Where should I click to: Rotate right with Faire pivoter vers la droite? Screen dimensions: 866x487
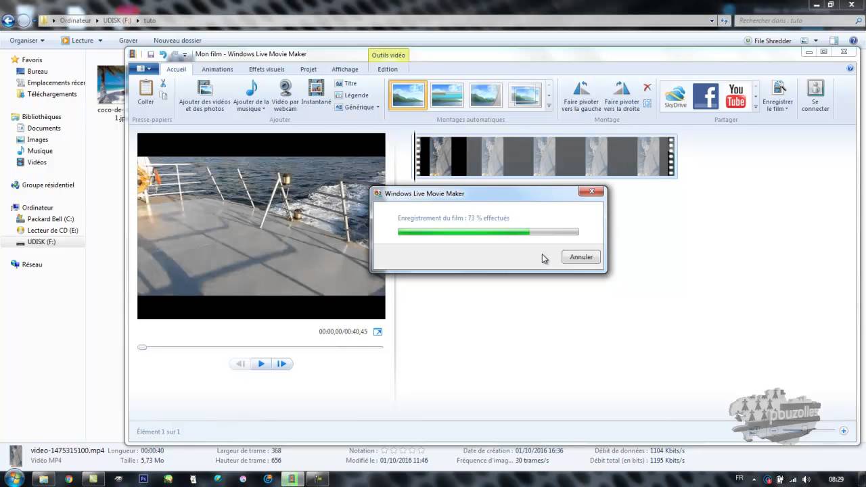621,96
